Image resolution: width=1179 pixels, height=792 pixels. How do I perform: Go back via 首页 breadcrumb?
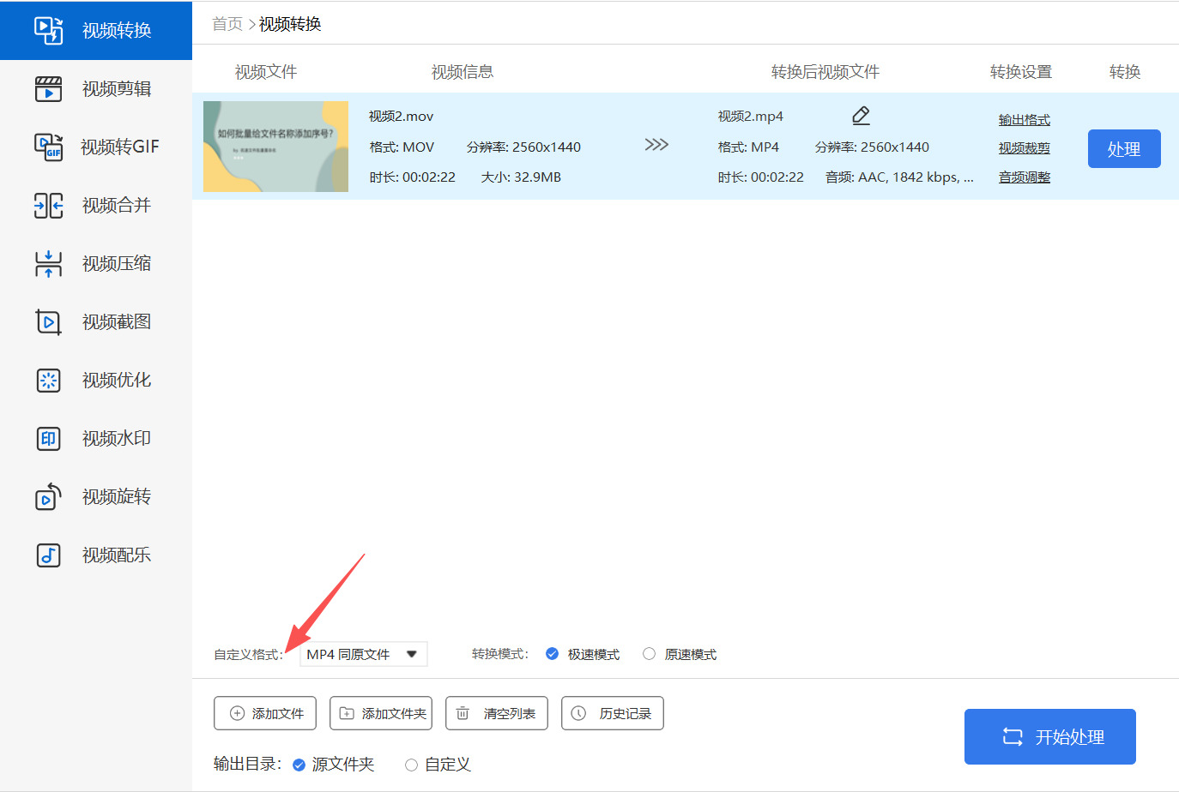click(x=227, y=24)
